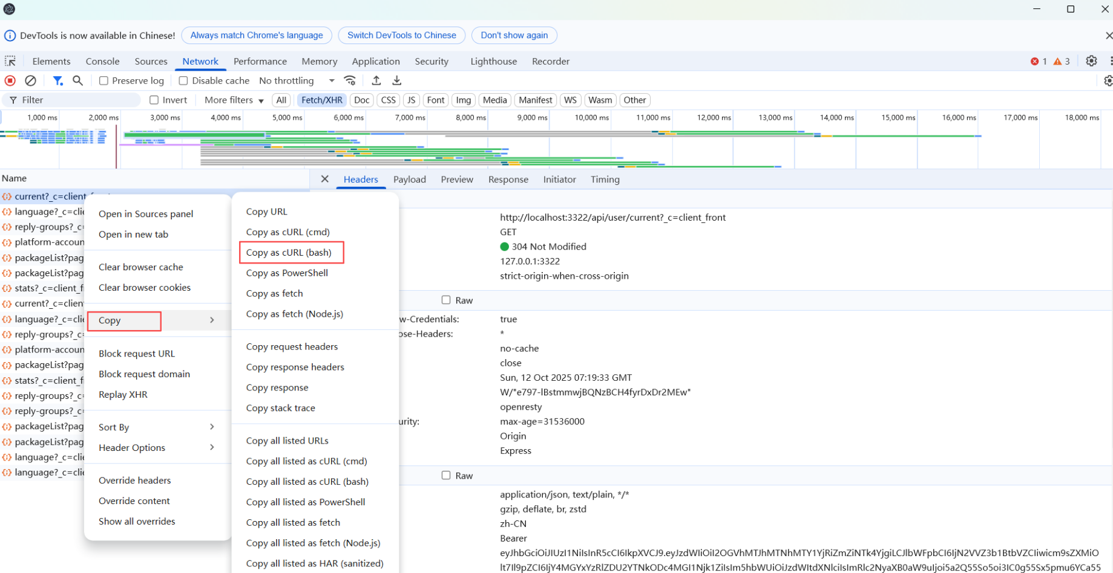Click the orange warning count indicator

coord(1062,61)
